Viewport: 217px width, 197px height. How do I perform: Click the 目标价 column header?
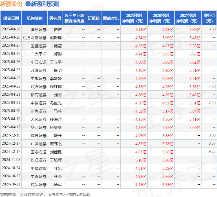click(x=209, y=18)
